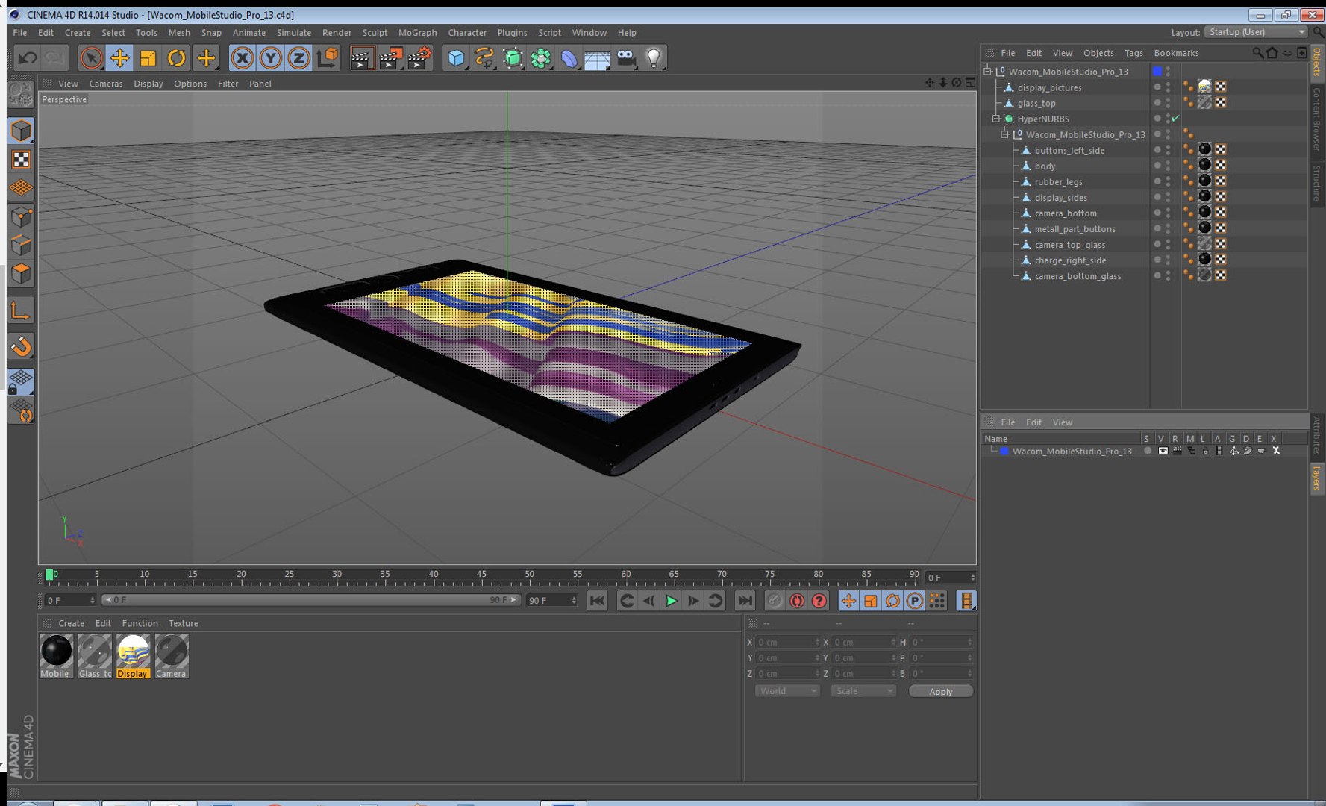The image size is (1326, 806).
Task: Open Edit Render Settings icon
Action: (420, 57)
